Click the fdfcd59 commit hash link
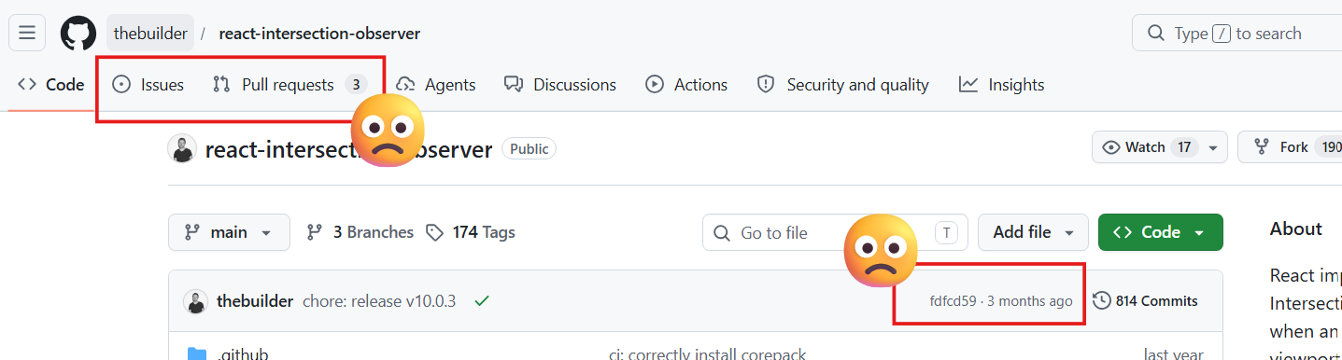Viewport: 1342px width, 360px height. click(x=953, y=301)
